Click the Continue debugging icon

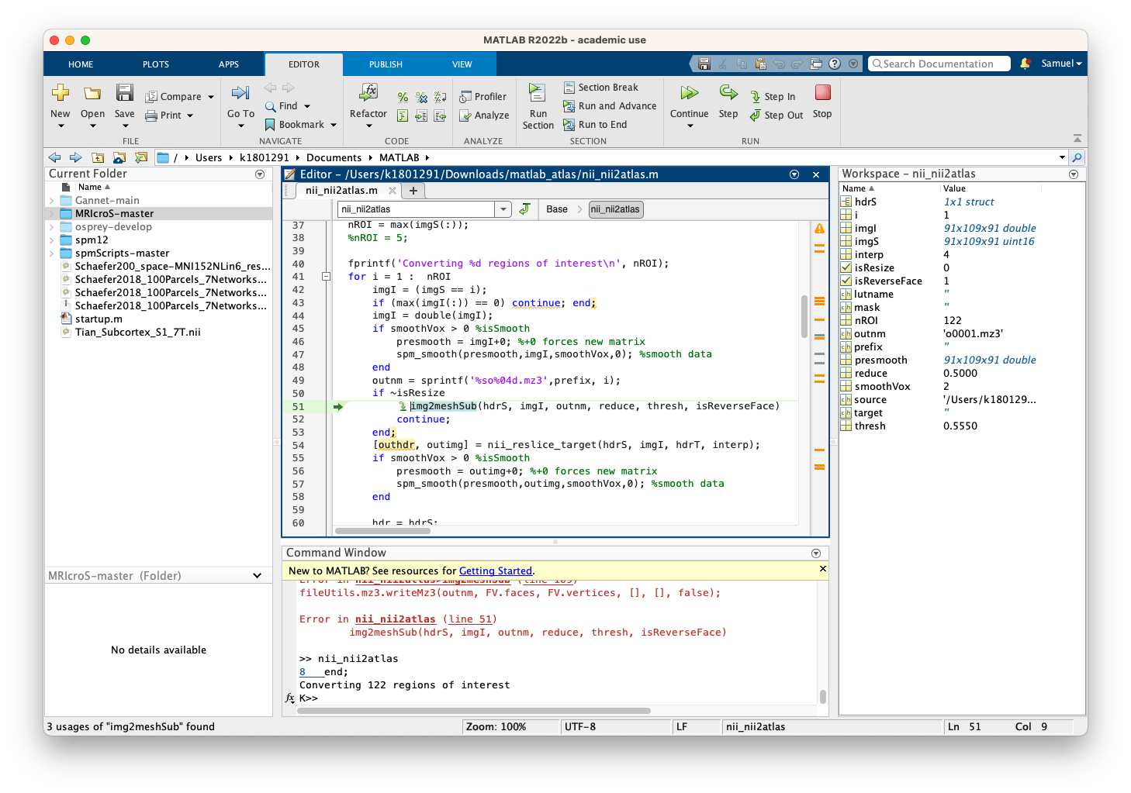coord(689,94)
